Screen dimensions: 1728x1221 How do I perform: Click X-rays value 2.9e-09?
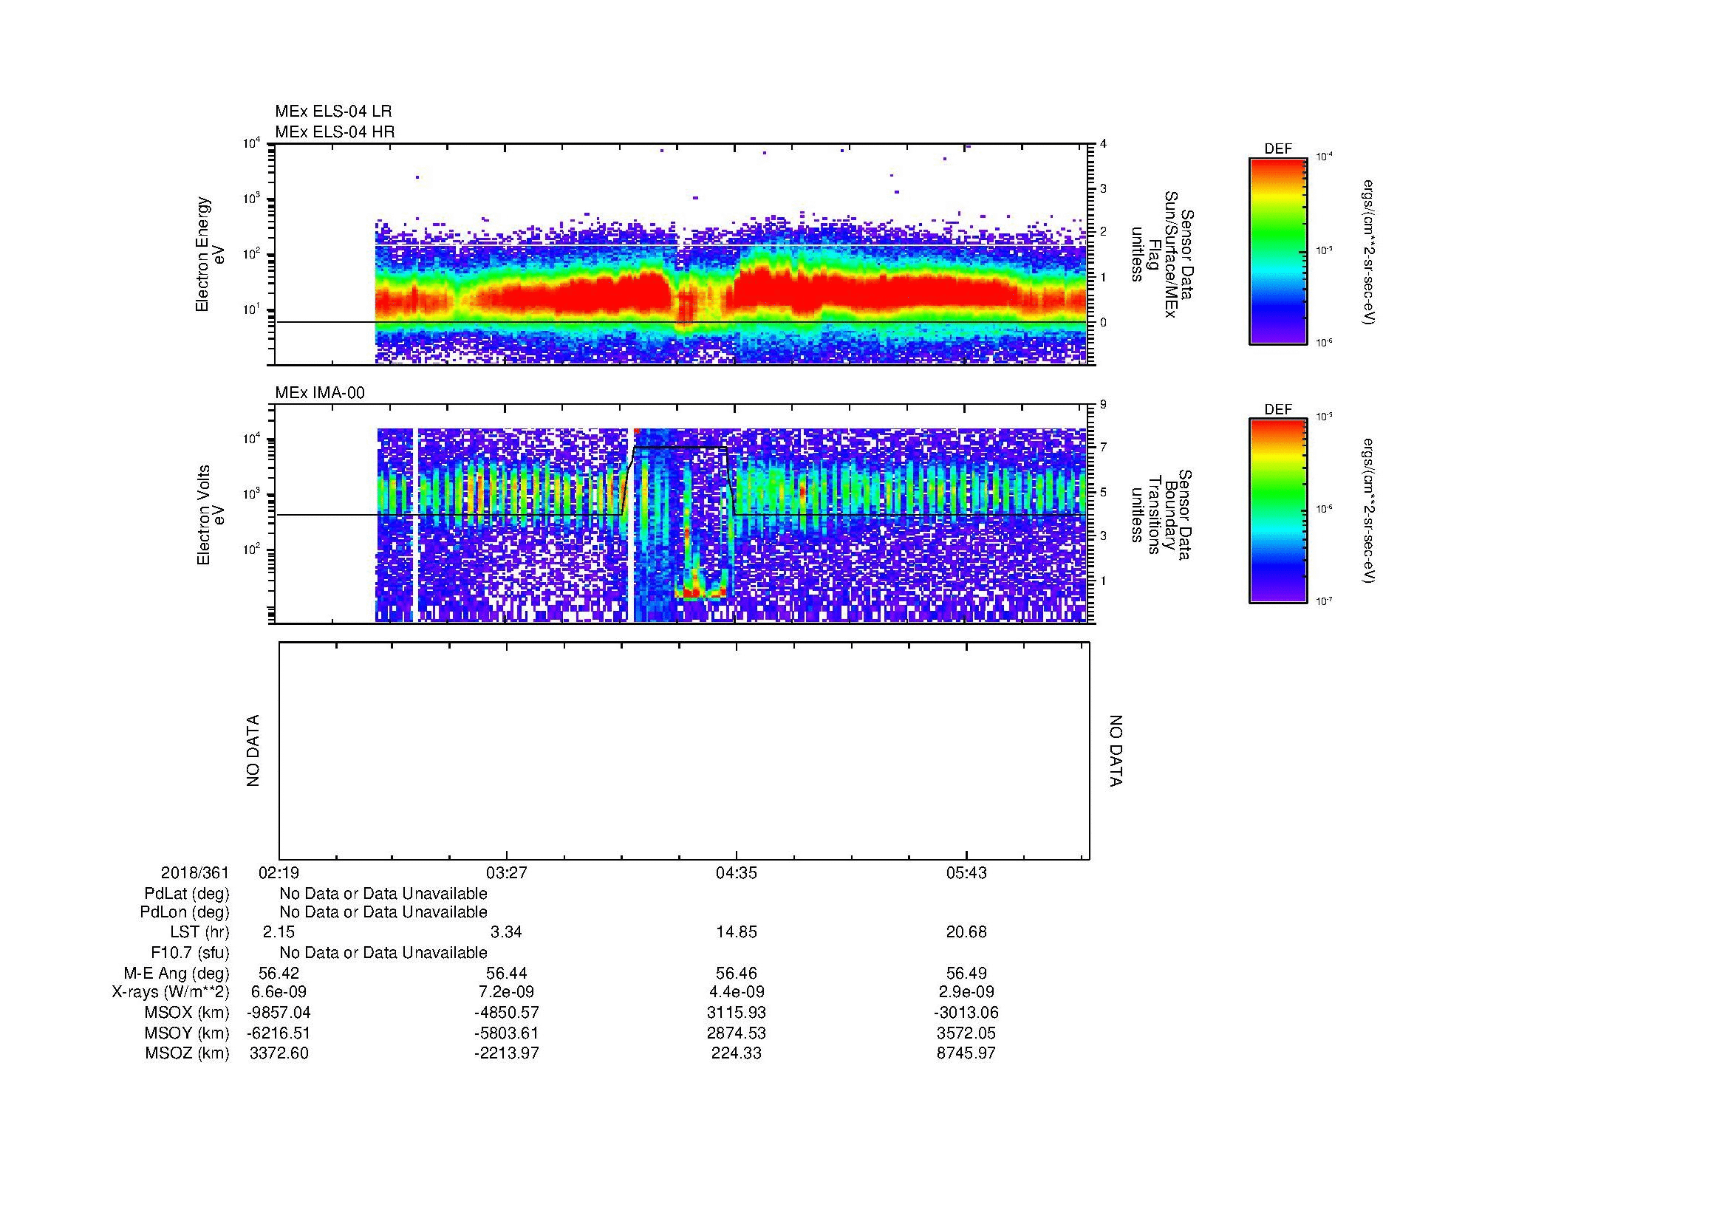[x=966, y=992]
